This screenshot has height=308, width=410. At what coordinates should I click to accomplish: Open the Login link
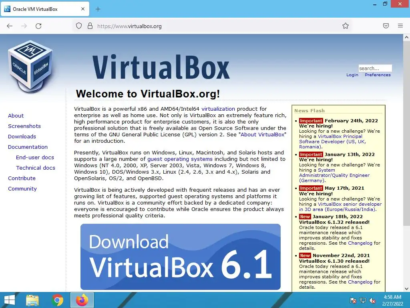coord(352,75)
